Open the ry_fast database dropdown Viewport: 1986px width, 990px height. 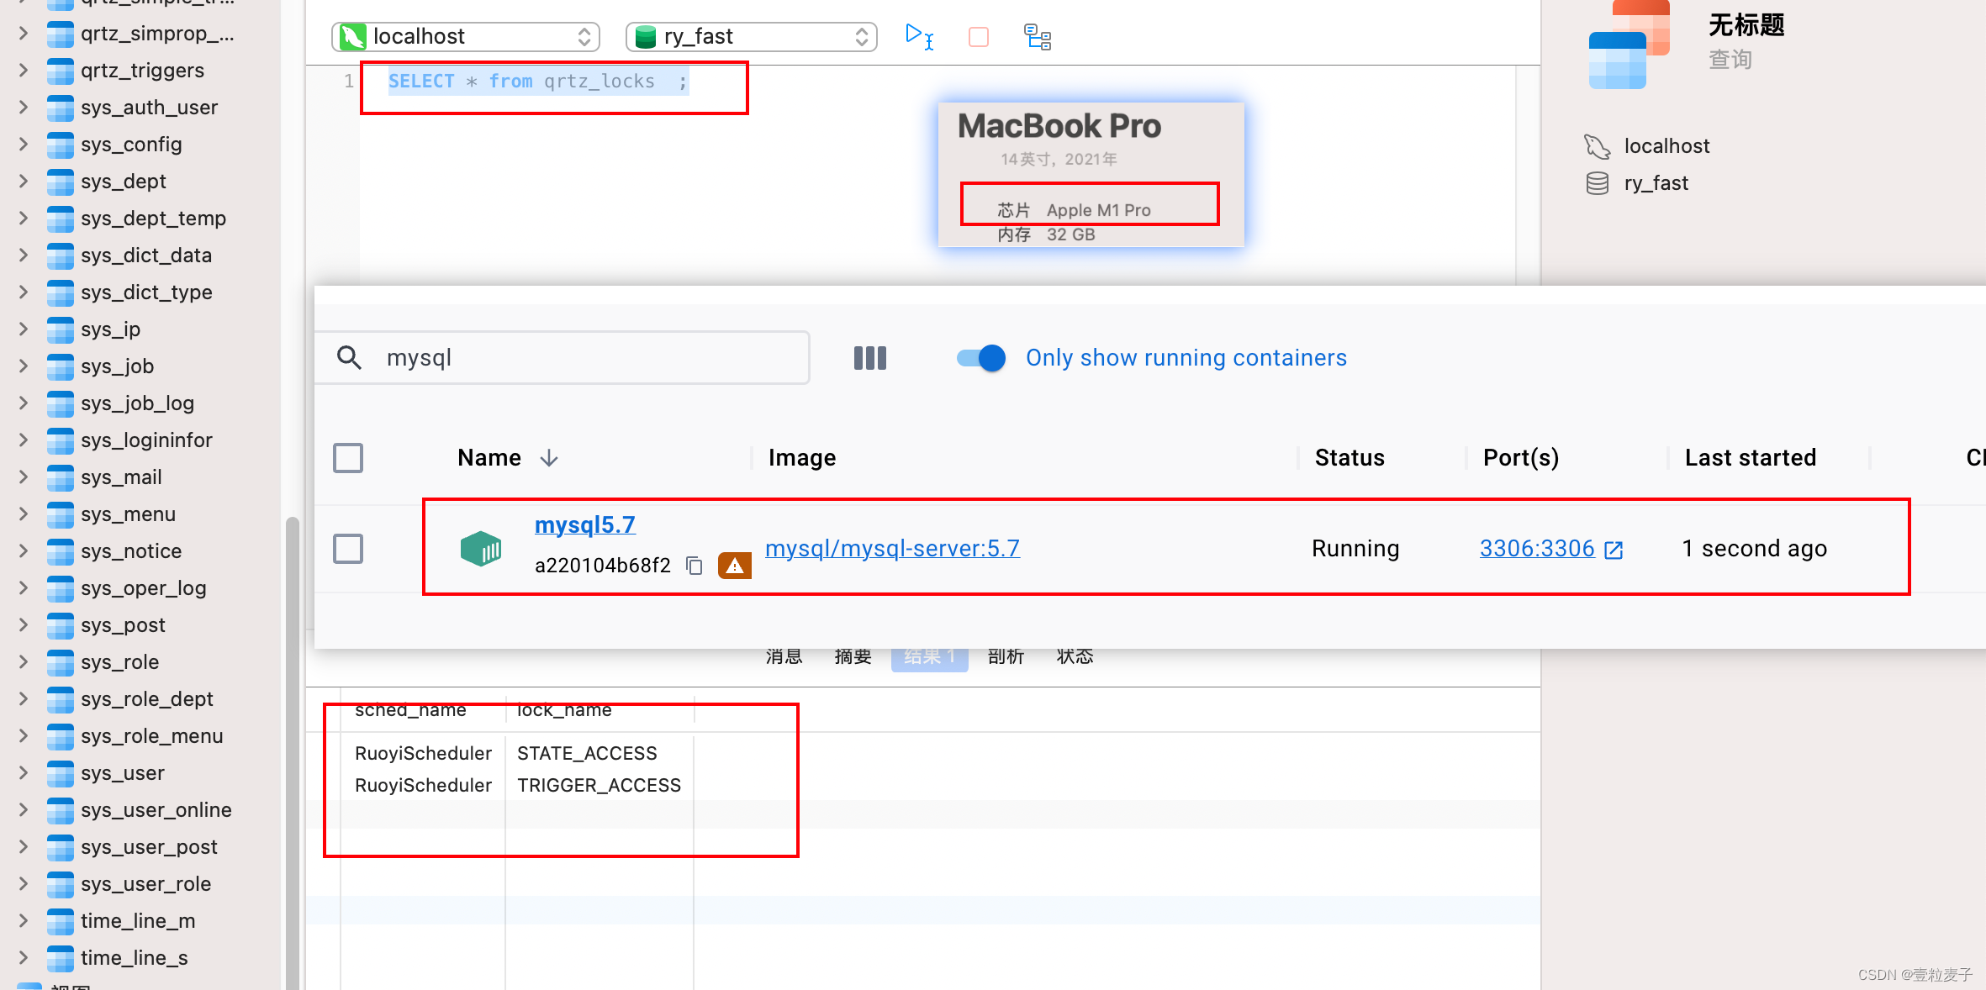[752, 37]
